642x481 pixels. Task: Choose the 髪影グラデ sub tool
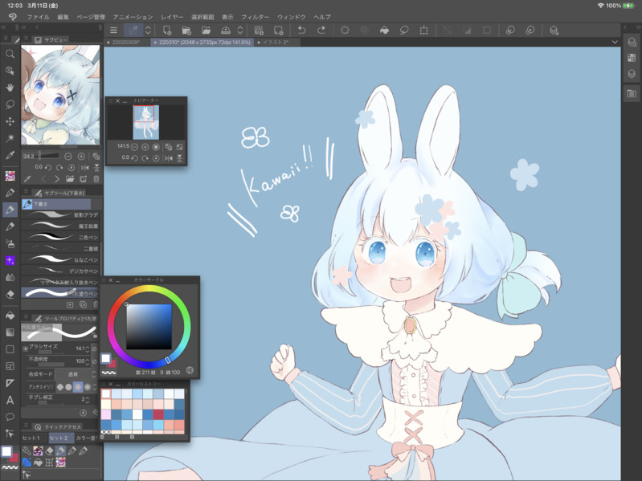[59, 214]
